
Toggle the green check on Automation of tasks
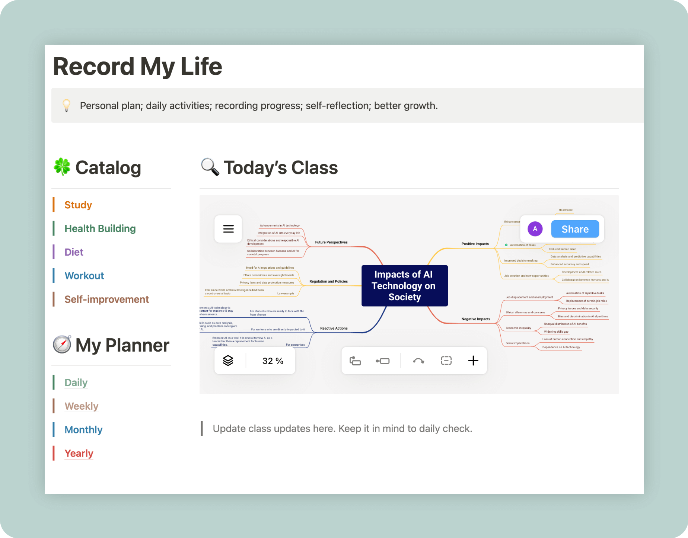(x=506, y=245)
